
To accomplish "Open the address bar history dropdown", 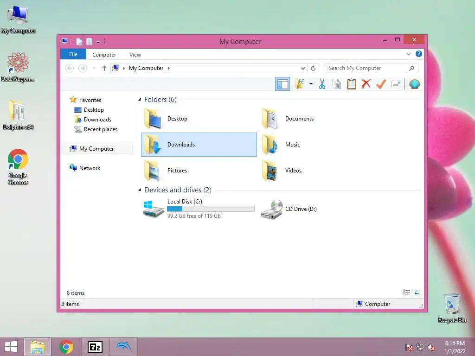I will (x=302, y=68).
